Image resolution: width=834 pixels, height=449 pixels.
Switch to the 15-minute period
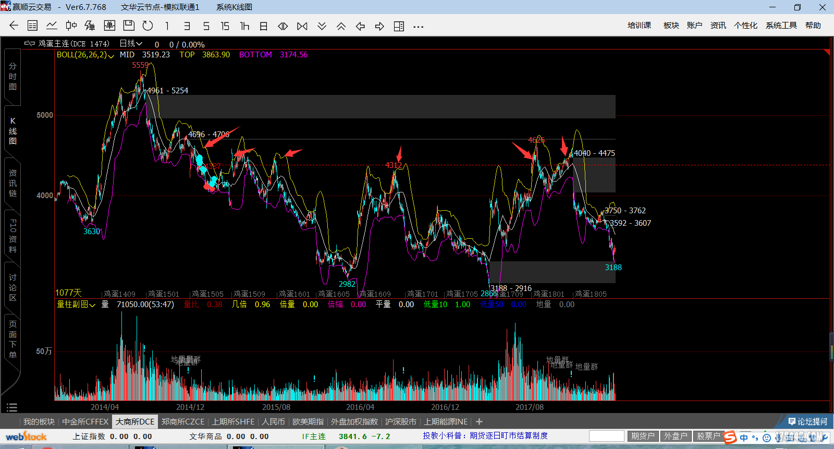coord(225,26)
